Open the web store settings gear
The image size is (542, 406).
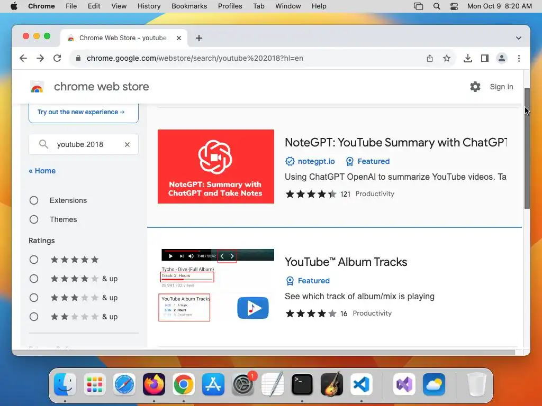(475, 87)
